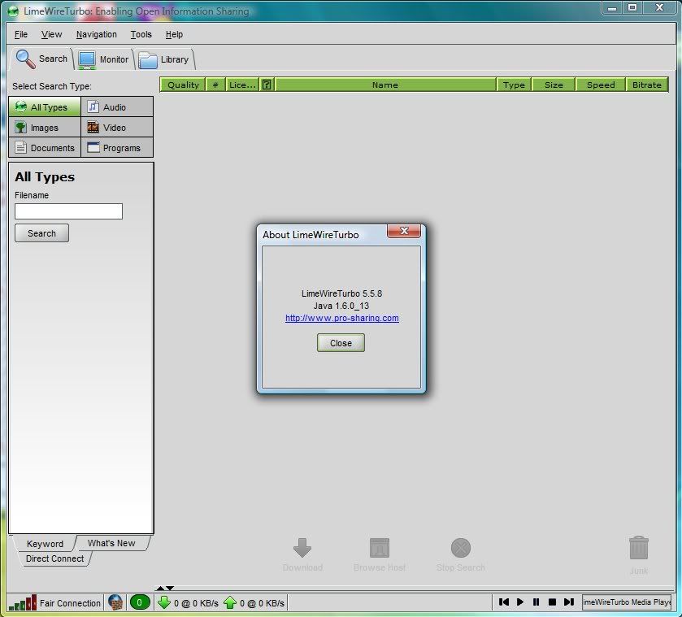Sort results by Name column

(x=385, y=85)
